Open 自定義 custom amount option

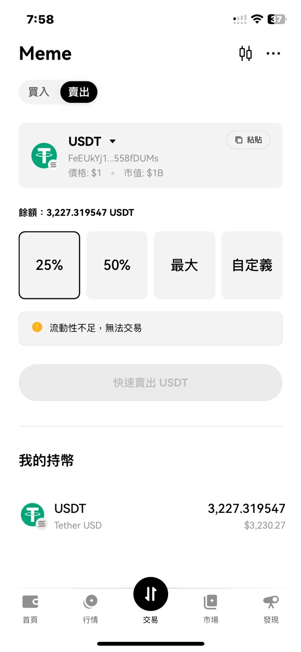tap(252, 265)
